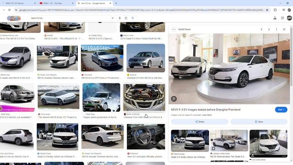Open Google Labs flask icon
The image size is (293, 165).
275,18
